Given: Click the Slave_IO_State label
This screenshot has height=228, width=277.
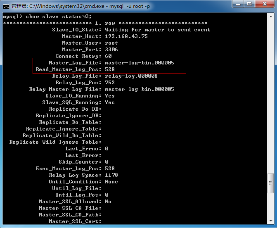Looking at the screenshot, I should coord(77,30).
